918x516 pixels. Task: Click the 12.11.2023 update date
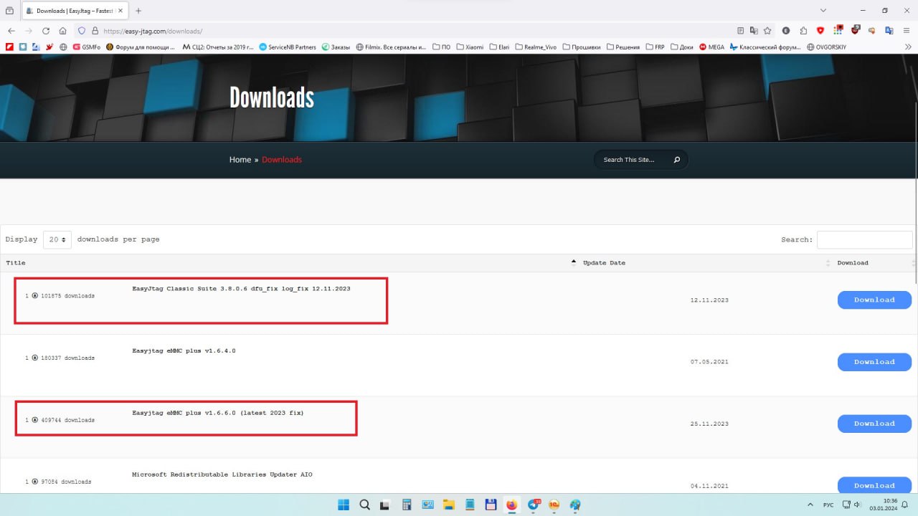(709, 300)
